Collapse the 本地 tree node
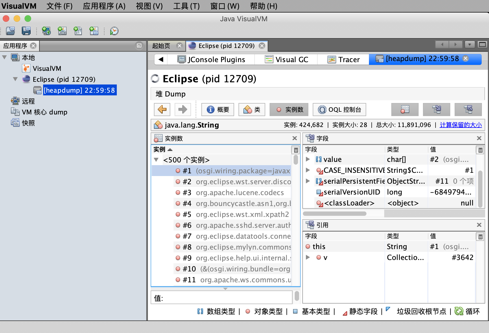 pyautogui.click(x=5, y=57)
